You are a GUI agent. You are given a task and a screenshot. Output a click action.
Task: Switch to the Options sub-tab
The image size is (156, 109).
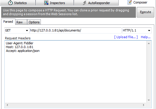(x=34, y=22)
